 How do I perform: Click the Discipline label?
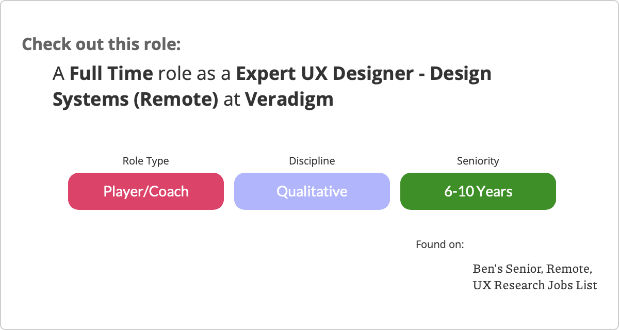(312, 161)
